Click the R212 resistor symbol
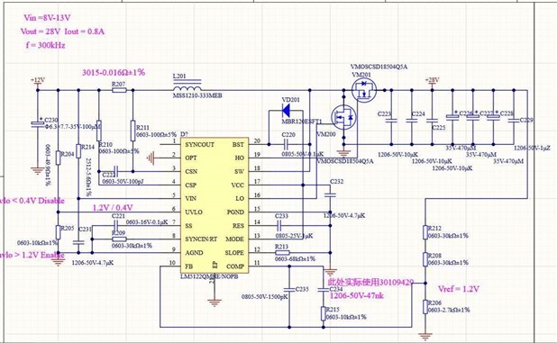The width and height of the screenshot is (557, 343). 425,232
